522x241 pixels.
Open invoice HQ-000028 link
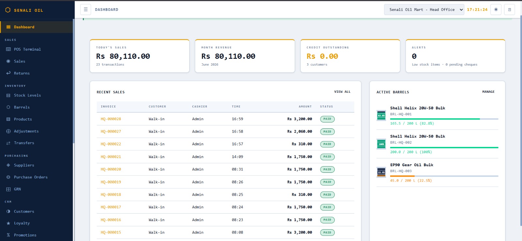coord(111,119)
